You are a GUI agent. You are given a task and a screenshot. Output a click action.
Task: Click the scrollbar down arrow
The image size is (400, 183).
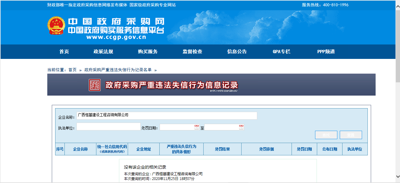pyautogui.click(x=398, y=177)
